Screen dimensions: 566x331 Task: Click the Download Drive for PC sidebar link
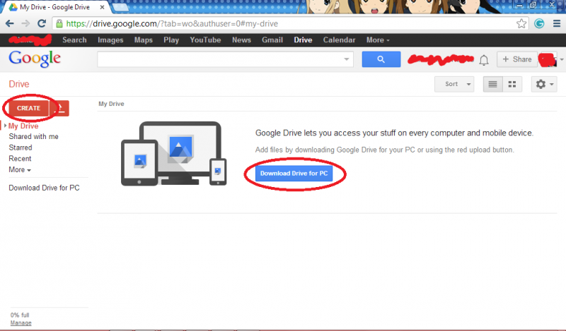44,188
